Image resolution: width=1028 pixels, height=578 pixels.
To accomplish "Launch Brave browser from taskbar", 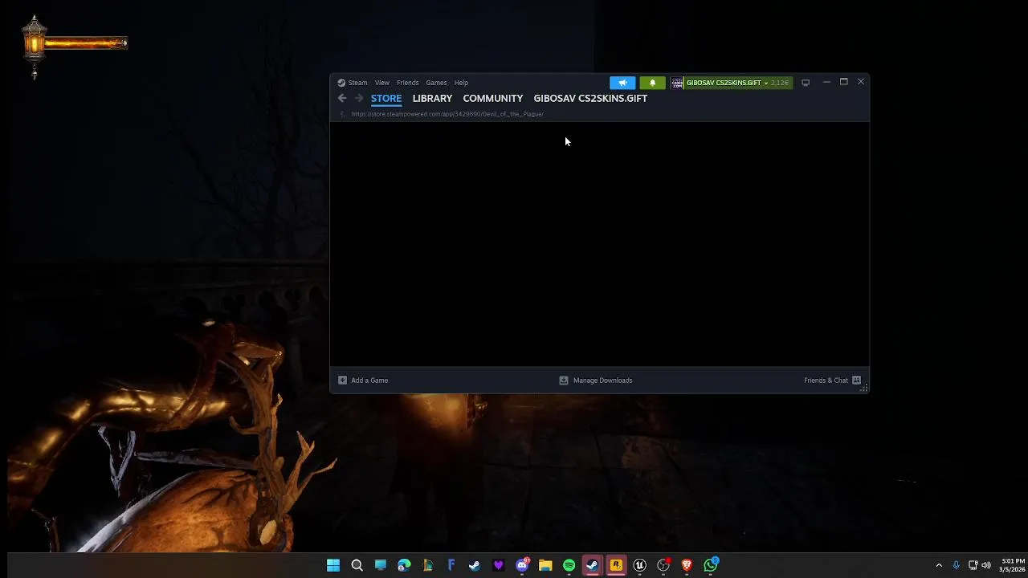I will tap(687, 565).
